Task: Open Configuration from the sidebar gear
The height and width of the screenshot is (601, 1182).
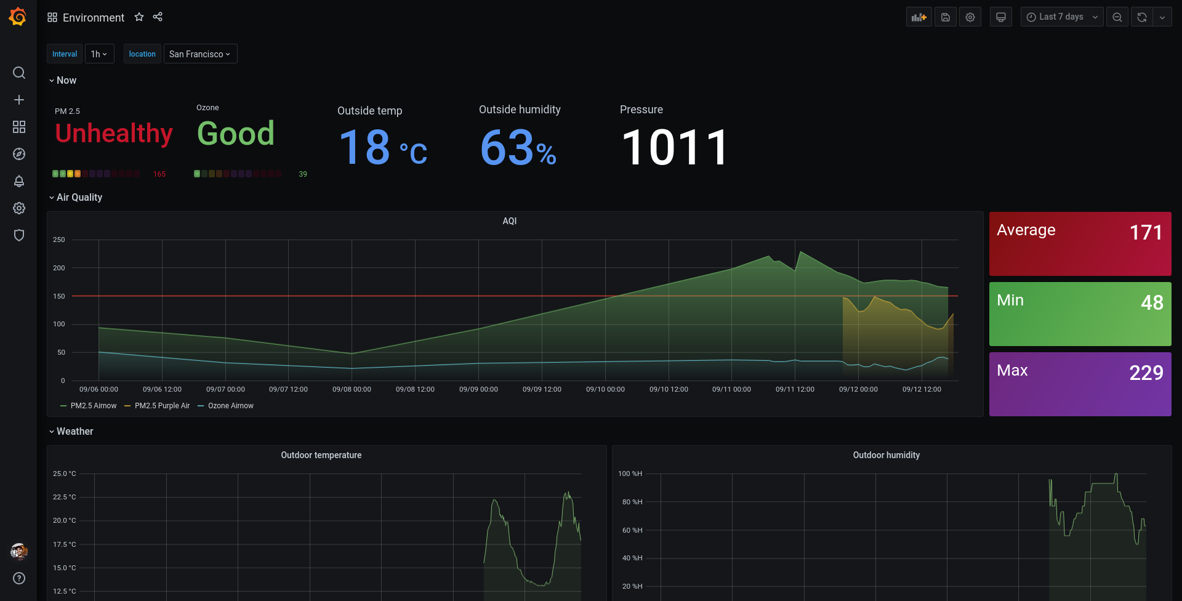Action: pos(19,208)
